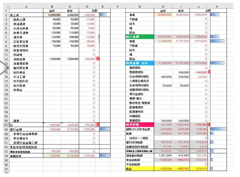Click the 水道光熱費 label cell
Screen dimensions: 240x177
(26, 28)
